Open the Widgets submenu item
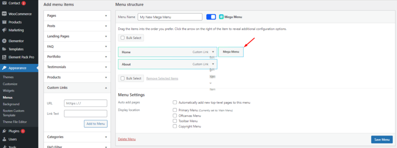The height and width of the screenshot is (148, 397). click(x=9, y=90)
